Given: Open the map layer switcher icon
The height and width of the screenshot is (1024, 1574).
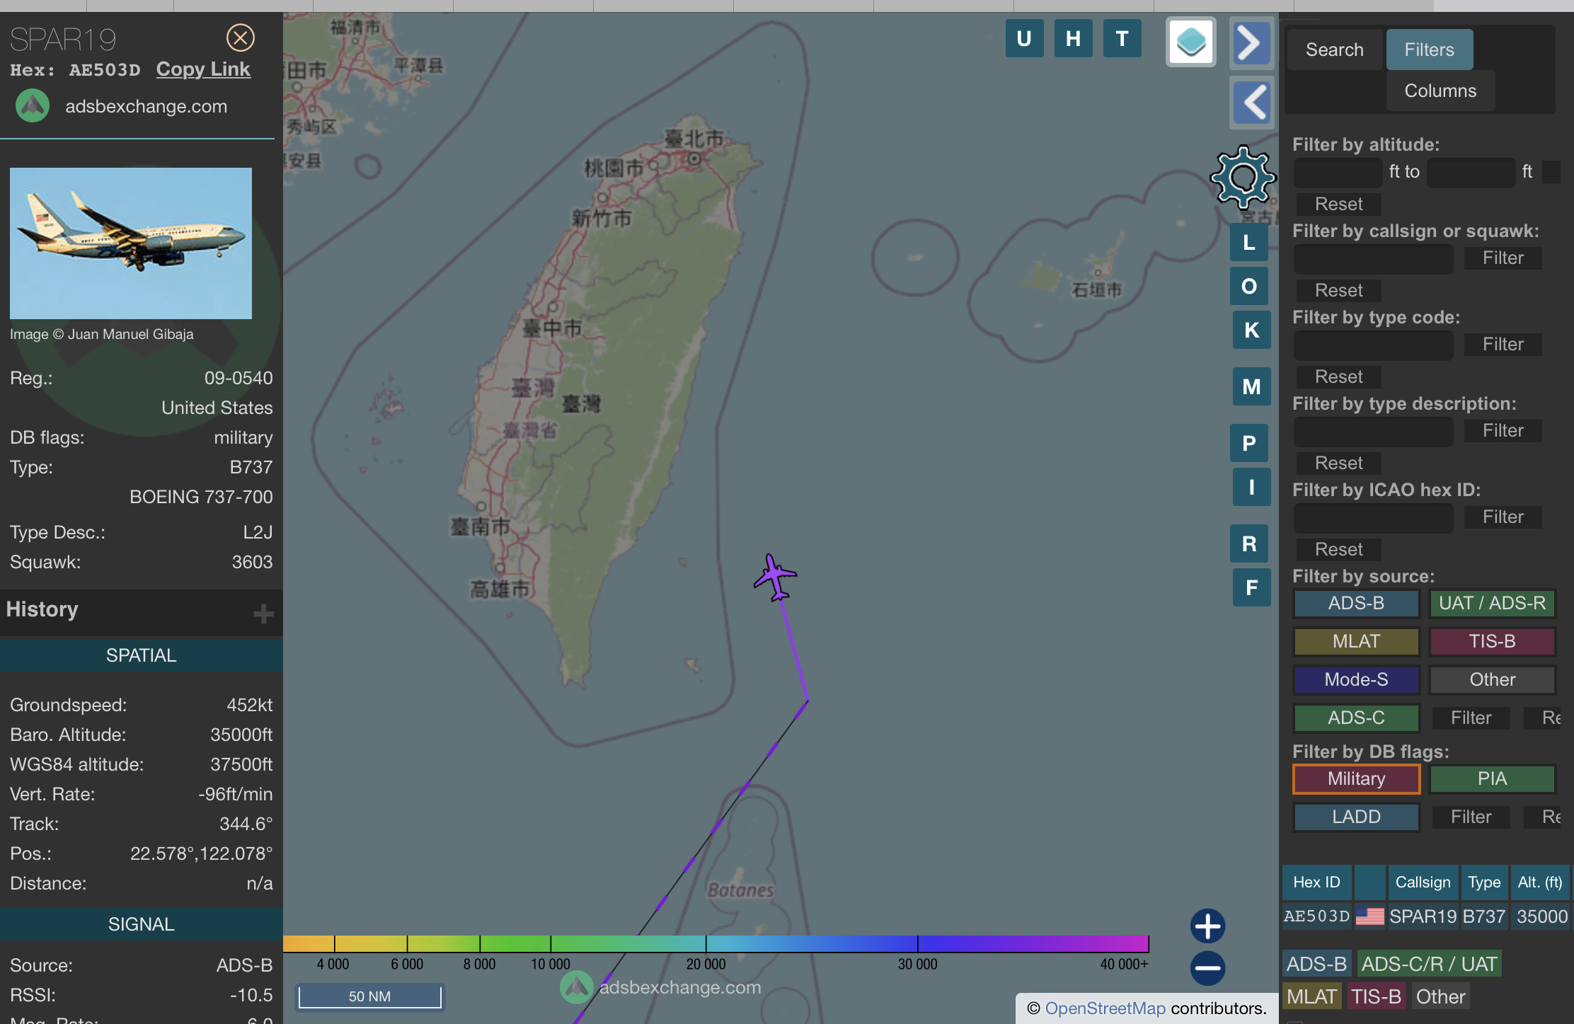Looking at the screenshot, I should click(1191, 42).
